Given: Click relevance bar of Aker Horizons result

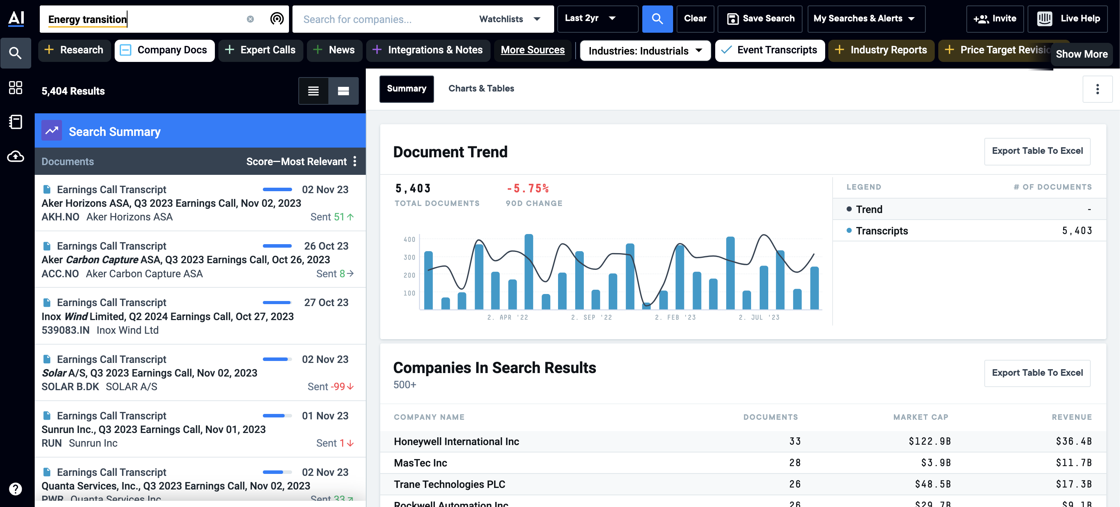Looking at the screenshot, I should pos(277,189).
